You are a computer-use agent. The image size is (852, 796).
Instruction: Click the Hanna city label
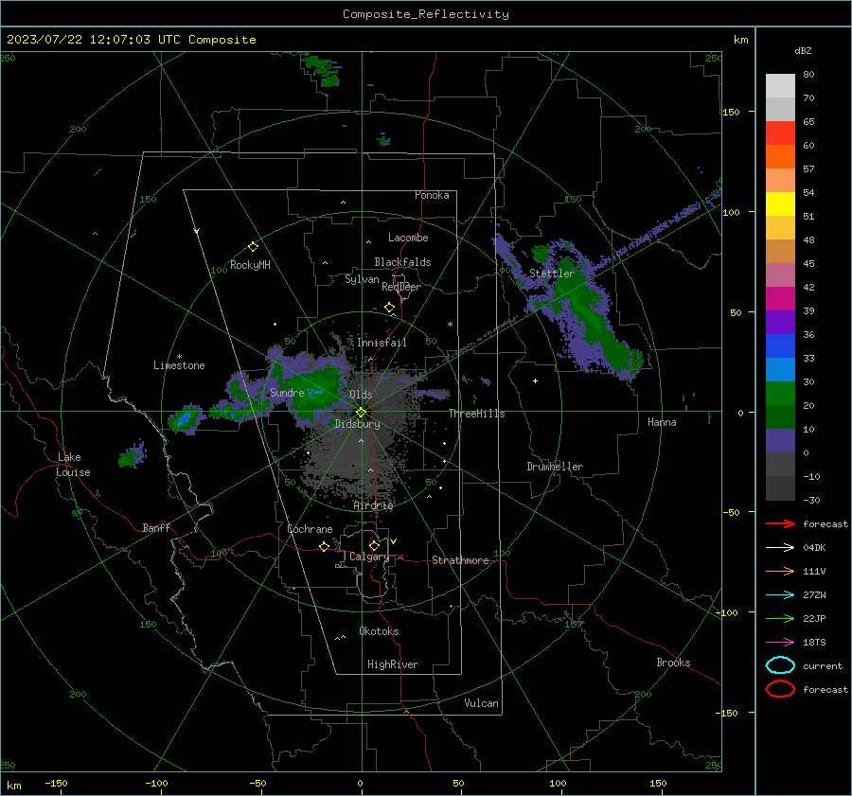(x=662, y=422)
